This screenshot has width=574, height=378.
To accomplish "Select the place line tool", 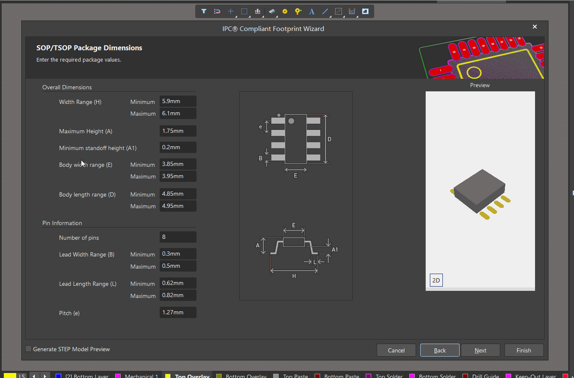I will coord(325,11).
